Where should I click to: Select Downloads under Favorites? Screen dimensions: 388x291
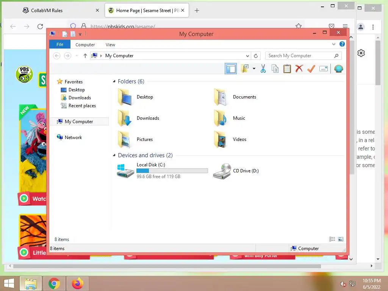80,97
